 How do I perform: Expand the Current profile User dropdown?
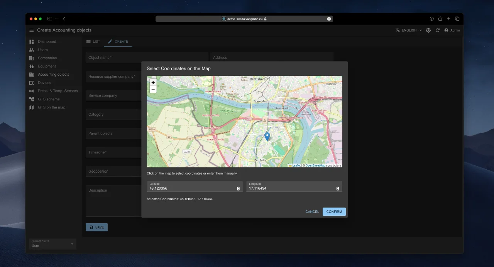pos(52,244)
